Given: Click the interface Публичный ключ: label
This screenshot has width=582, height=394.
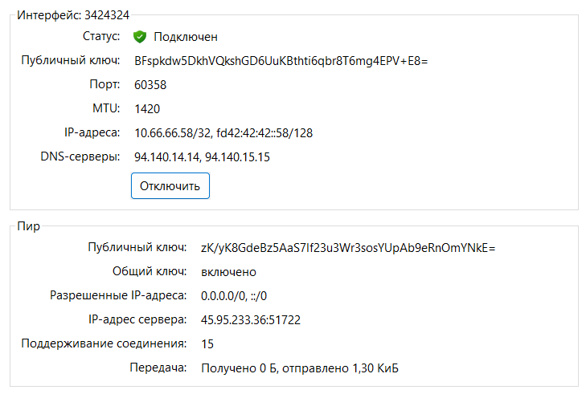Looking at the screenshot, I should point(71,60).
